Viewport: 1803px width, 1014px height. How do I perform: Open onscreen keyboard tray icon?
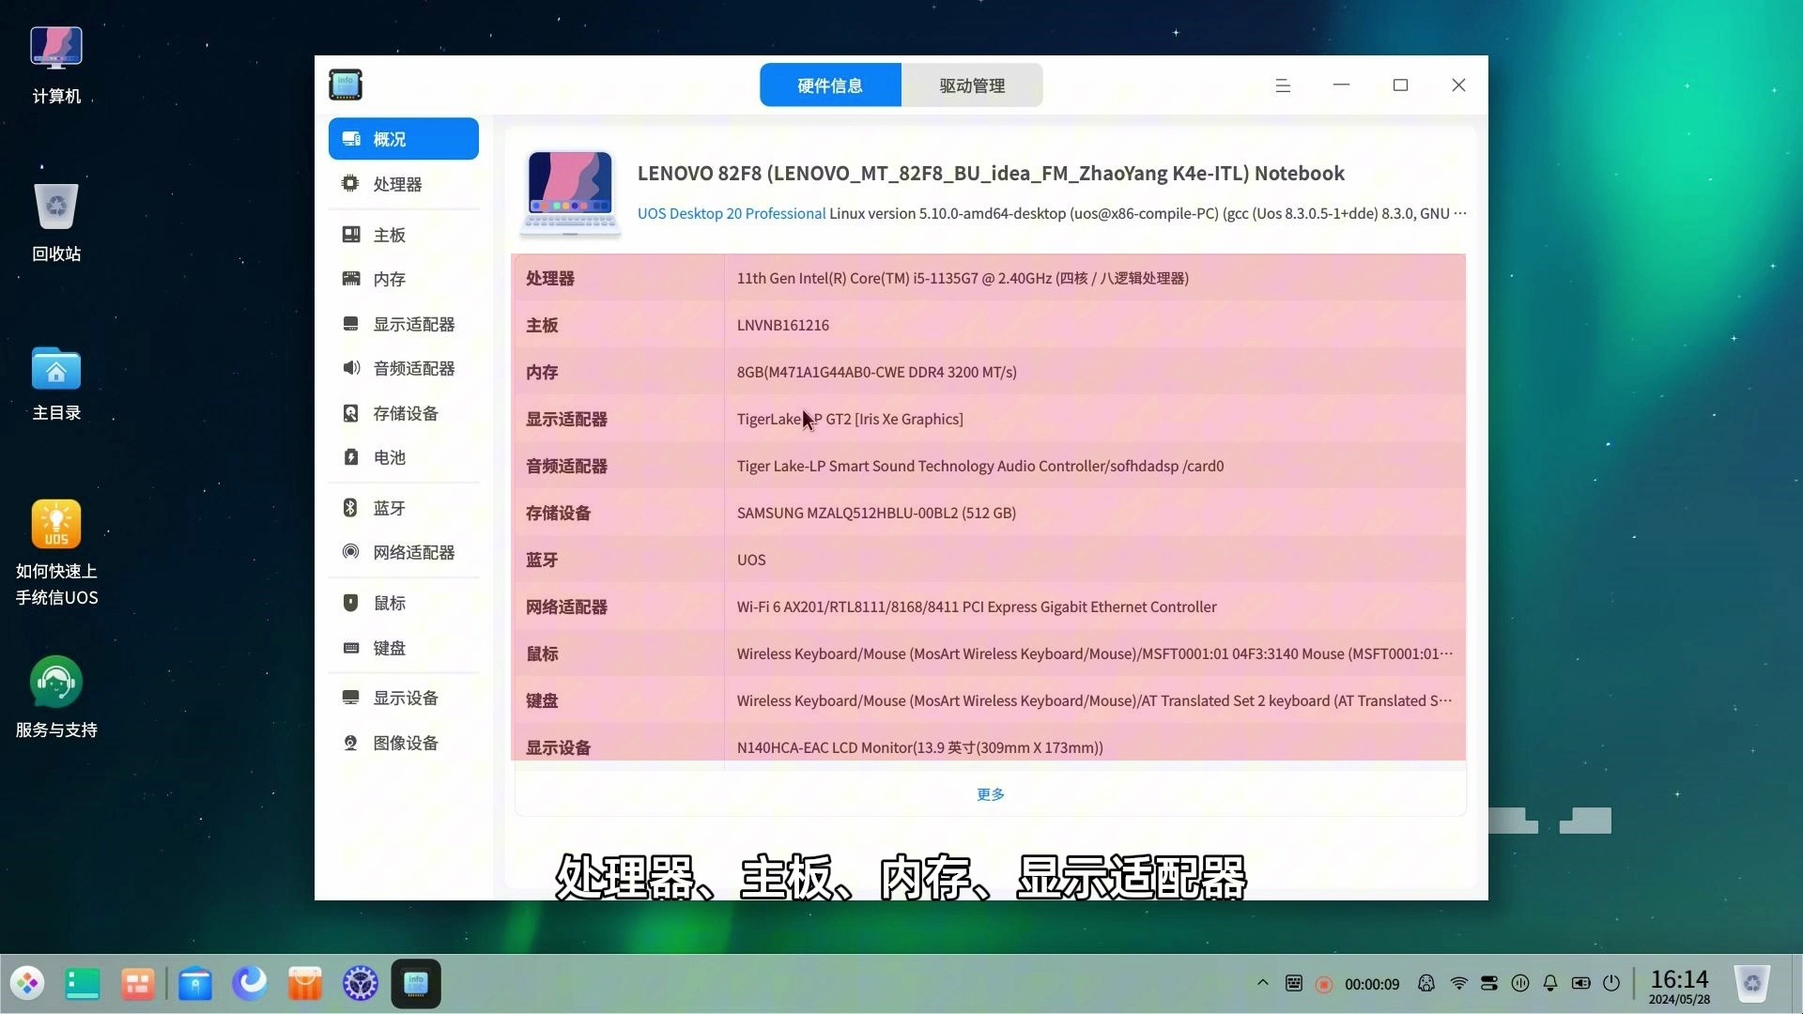point(1294,983)
